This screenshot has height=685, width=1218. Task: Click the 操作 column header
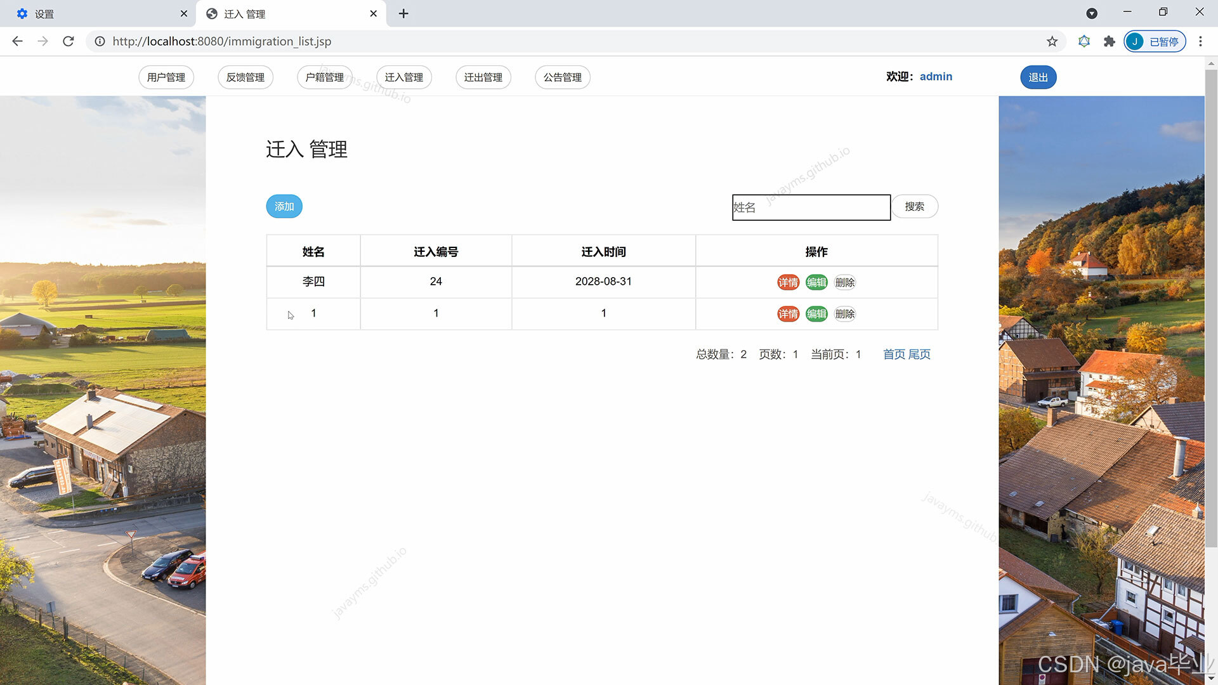pos(816,252)
